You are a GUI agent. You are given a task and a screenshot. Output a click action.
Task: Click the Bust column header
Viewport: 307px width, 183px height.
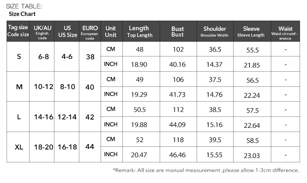click(178, 32)
